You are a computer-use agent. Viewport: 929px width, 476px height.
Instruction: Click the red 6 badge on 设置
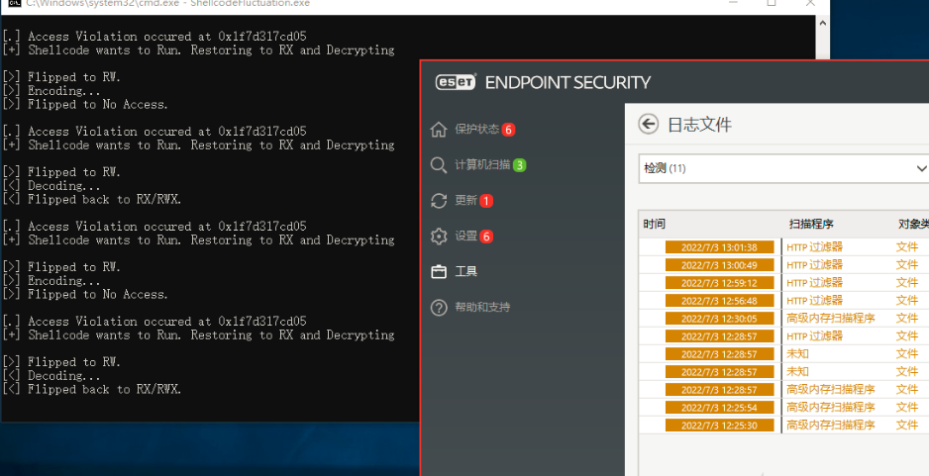tap(486, 237)
